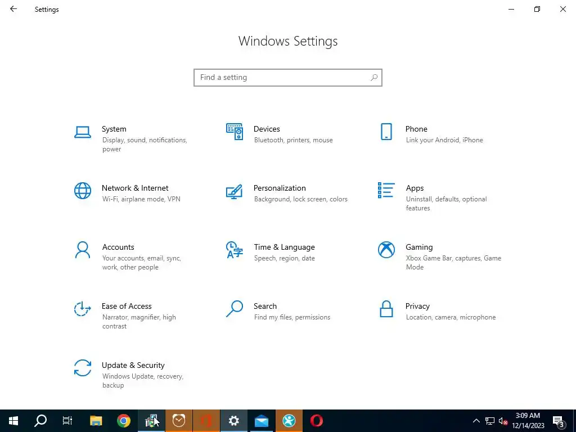Click the 'Windows Settings' heading
Screen dimensions: 576x432
(x=288, y=40)
